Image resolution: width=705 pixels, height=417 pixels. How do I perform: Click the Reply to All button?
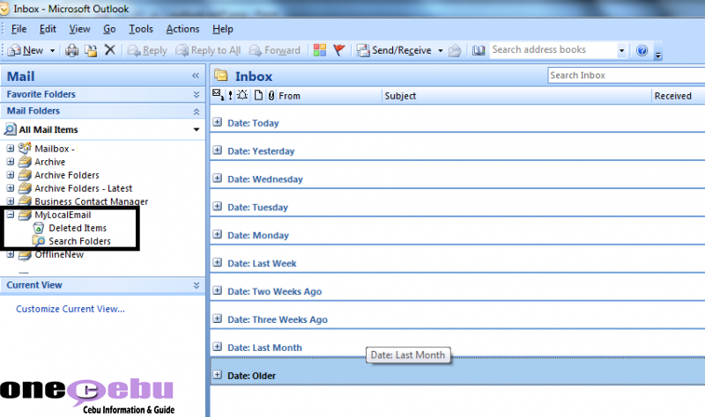[x=208, y=50]
